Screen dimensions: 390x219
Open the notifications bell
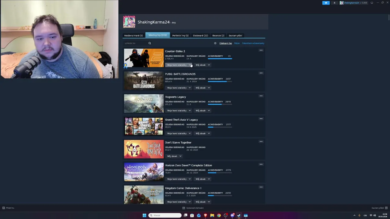(x=334, y=3)
